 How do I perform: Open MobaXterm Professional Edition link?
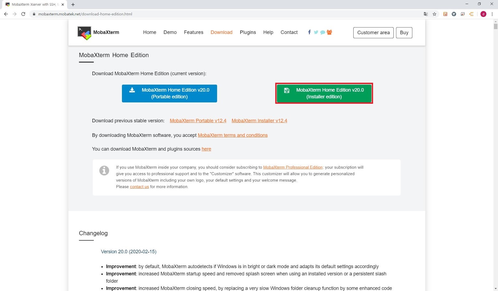[293, 167]
